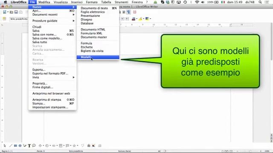The image size is (273, 153).
Task: Click the Italian flag input menu
Action: point(223,2)
